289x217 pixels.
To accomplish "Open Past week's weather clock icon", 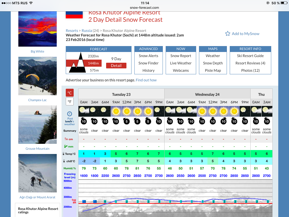I will tap(70, 114).
